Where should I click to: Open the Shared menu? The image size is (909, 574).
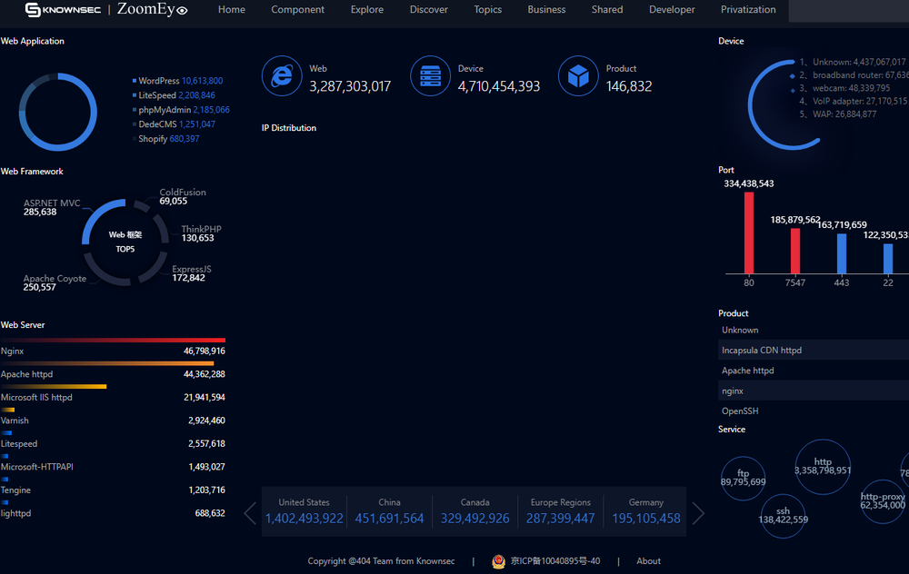click(x=607, y=9)
